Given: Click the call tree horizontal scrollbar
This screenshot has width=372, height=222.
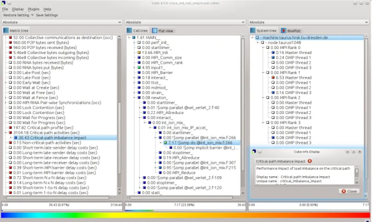Looking at the screenshot, I should click(x=181, y=197).
